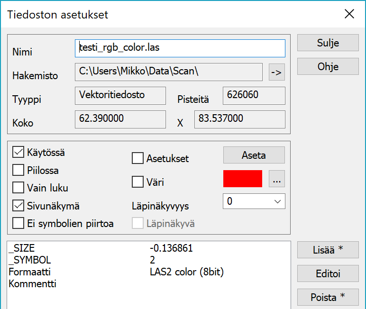The image size is (366, 309).
Task: Click the Nimi filename input field
Action: tap(180, 48)
